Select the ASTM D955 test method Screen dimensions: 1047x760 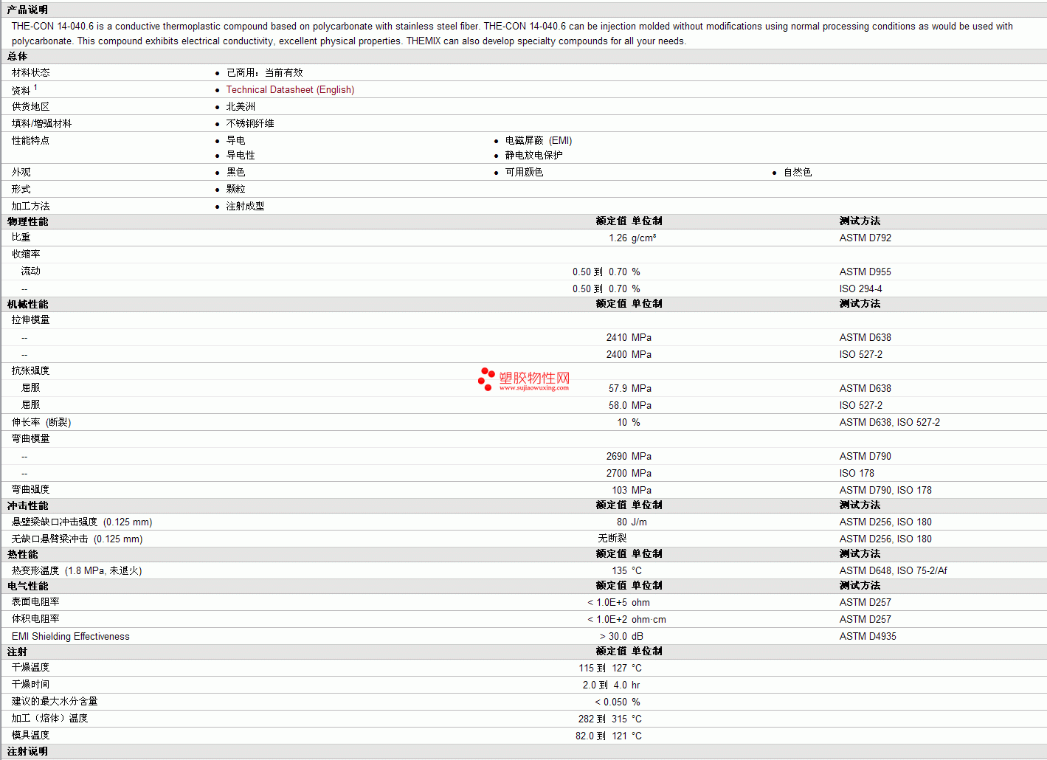[x=865, y=272]
